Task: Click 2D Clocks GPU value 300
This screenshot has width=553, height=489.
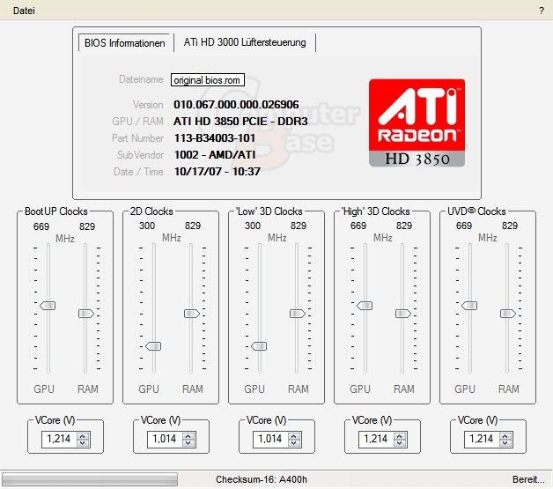Action: 147,226
